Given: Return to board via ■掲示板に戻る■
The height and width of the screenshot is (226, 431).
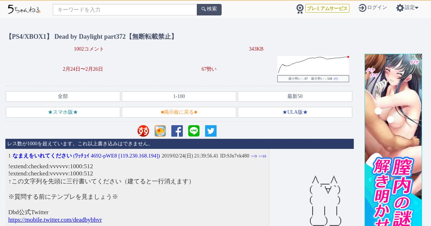Looking at the screenshot, I should (179, 112).
